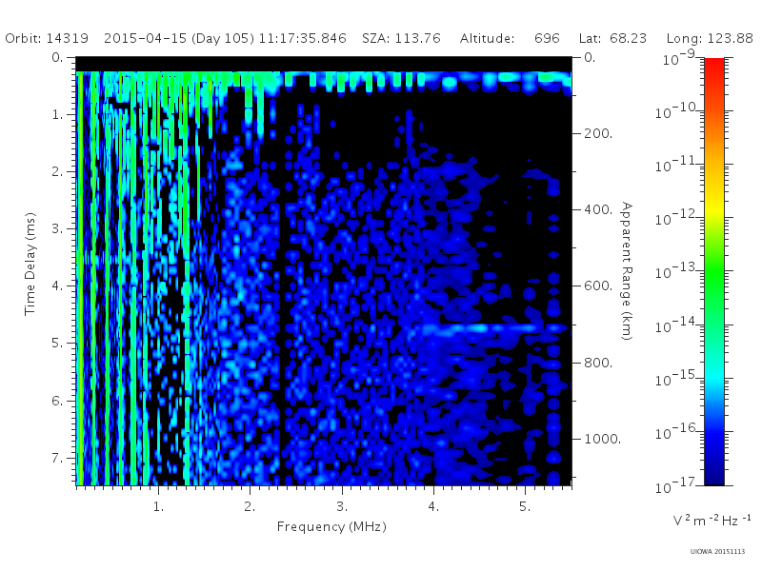
Task: Click the 800. tick on apparent range axis
Action: (598, 363)
